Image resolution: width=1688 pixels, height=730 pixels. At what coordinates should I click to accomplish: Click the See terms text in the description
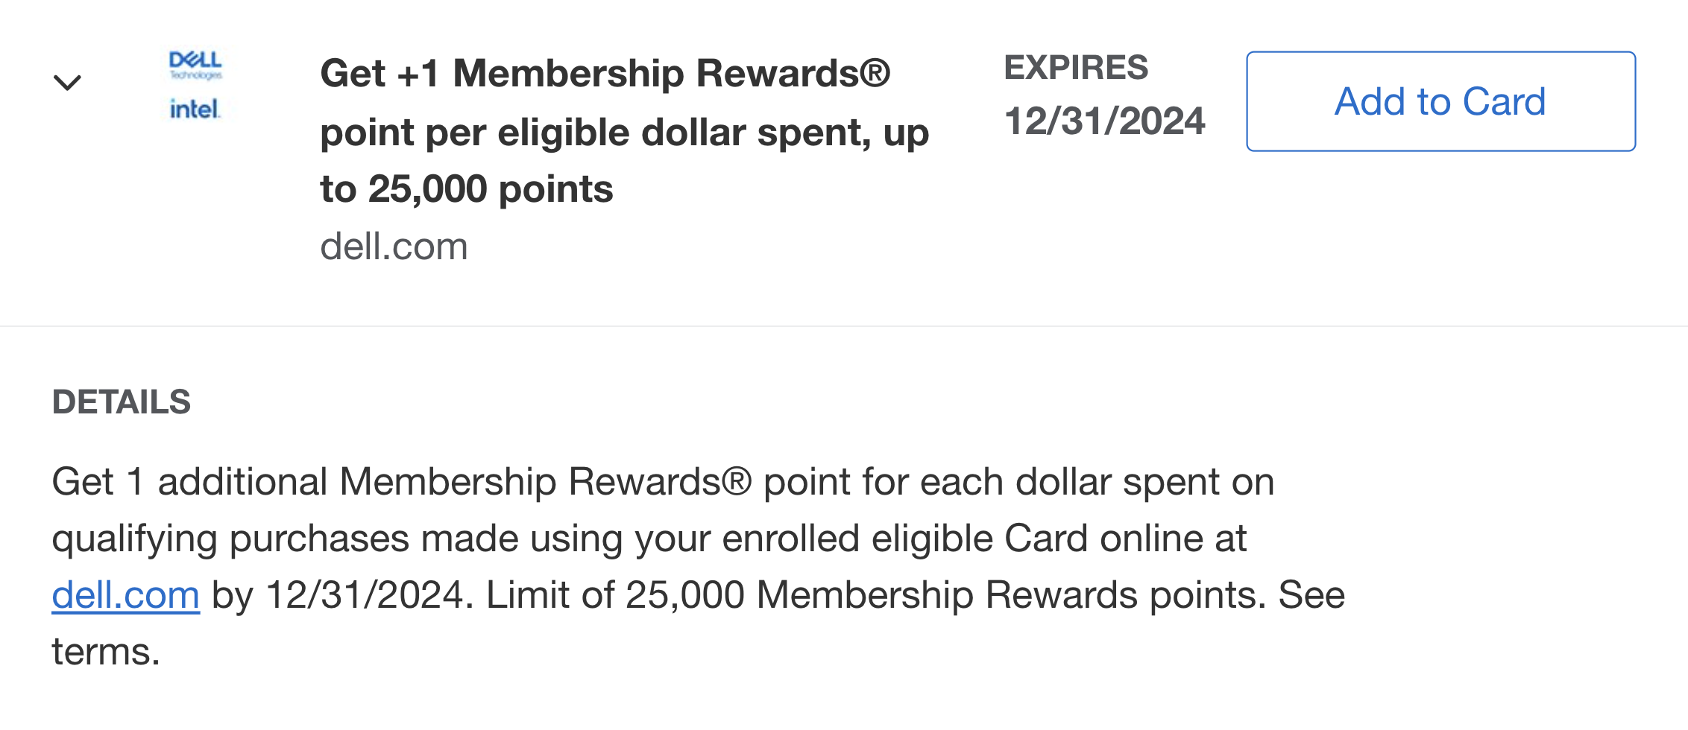pos(1312,595)
